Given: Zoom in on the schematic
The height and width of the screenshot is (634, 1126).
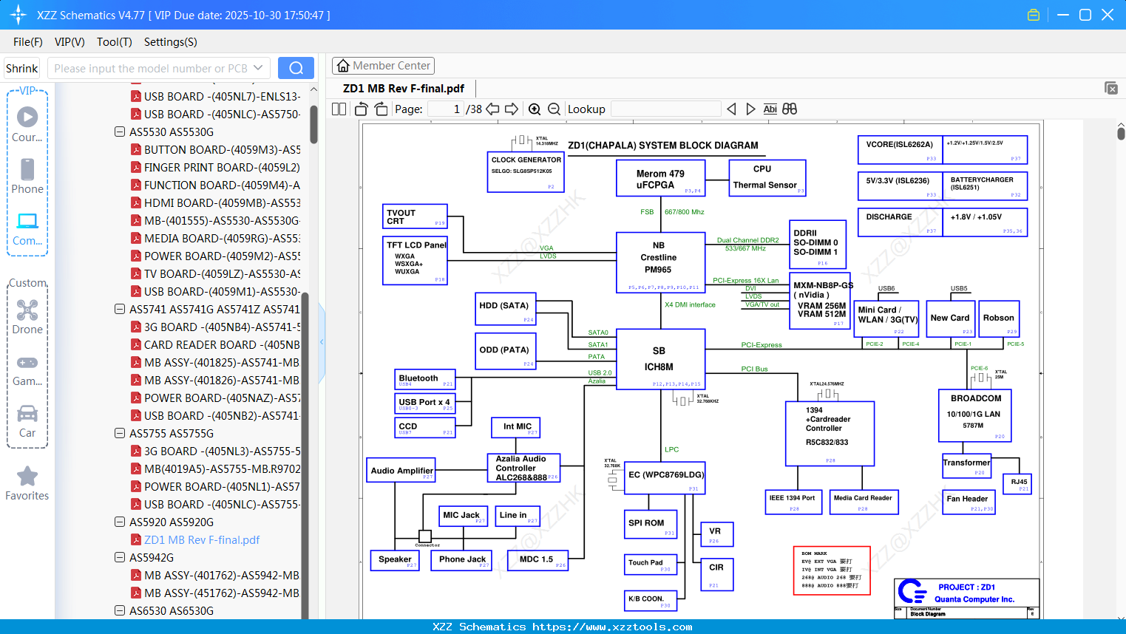Looking at the screenshot, I should tap(535, 109).
